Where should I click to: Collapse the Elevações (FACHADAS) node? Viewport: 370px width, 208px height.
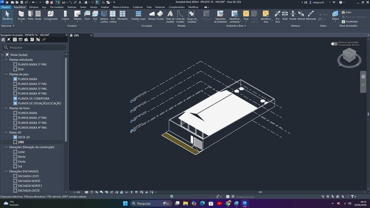pos(6,172)
